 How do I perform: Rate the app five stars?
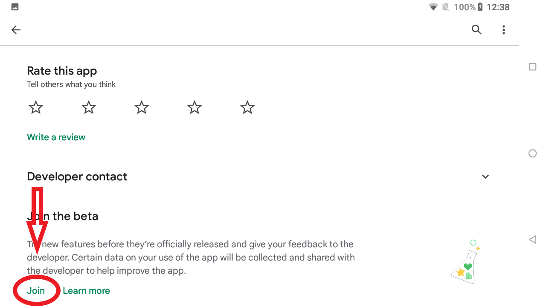[247, 107]
